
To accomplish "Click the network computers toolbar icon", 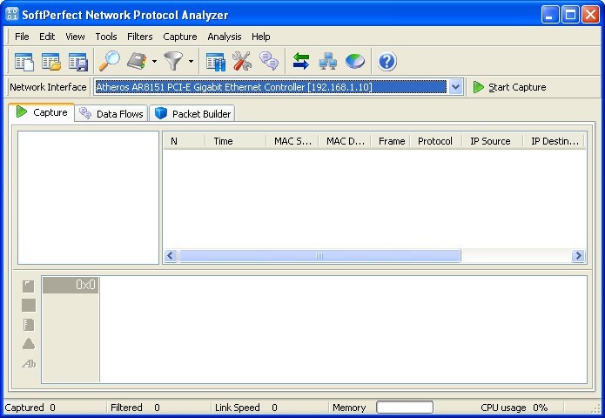I will point(328,61).
